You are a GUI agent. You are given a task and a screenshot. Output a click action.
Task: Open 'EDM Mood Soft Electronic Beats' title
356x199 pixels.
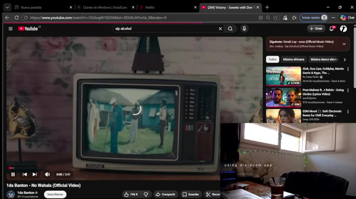pos(322,113)
